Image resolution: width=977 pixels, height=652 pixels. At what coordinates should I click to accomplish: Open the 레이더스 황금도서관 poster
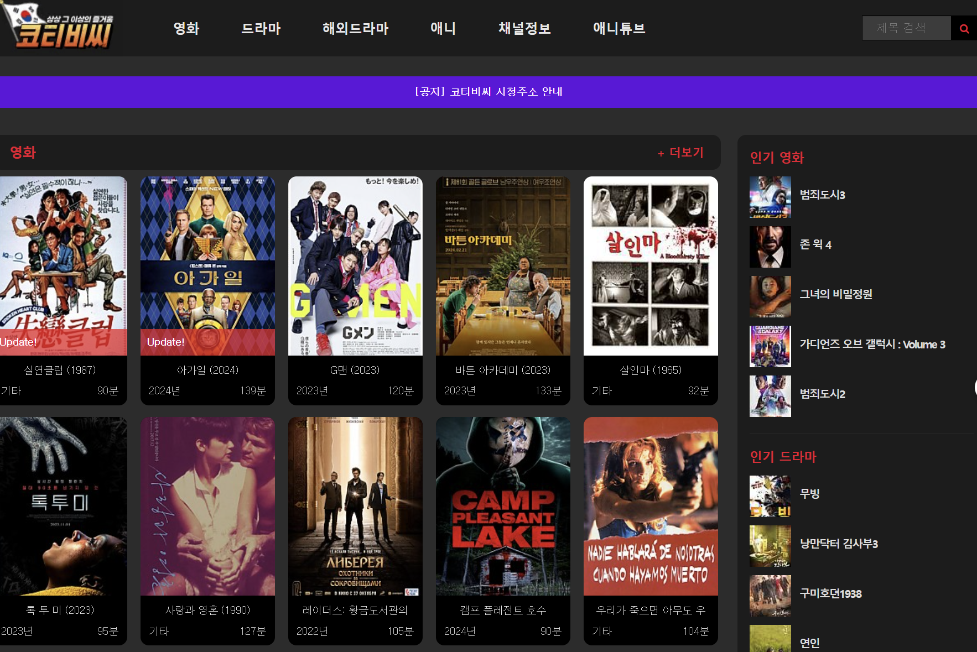click(355, 506)
